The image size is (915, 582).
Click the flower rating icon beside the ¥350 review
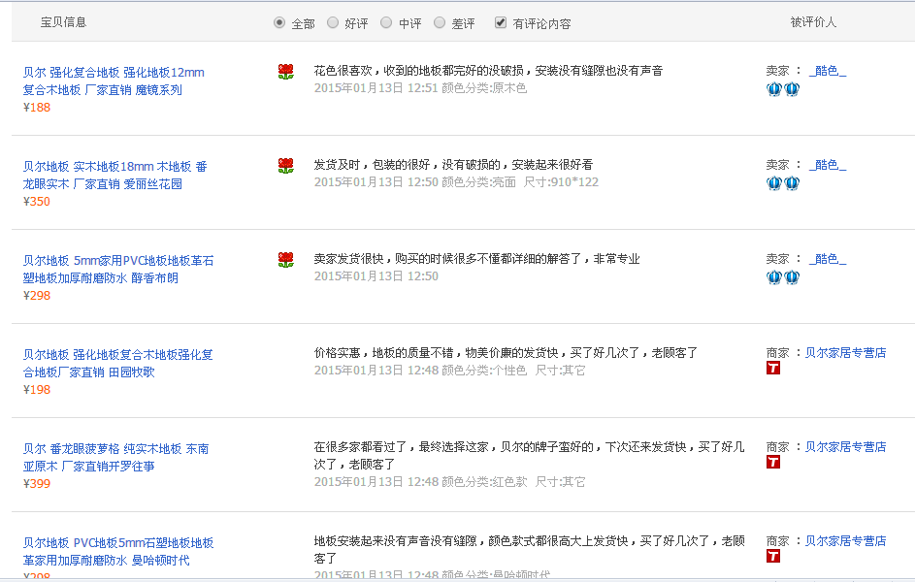[285, 166]
